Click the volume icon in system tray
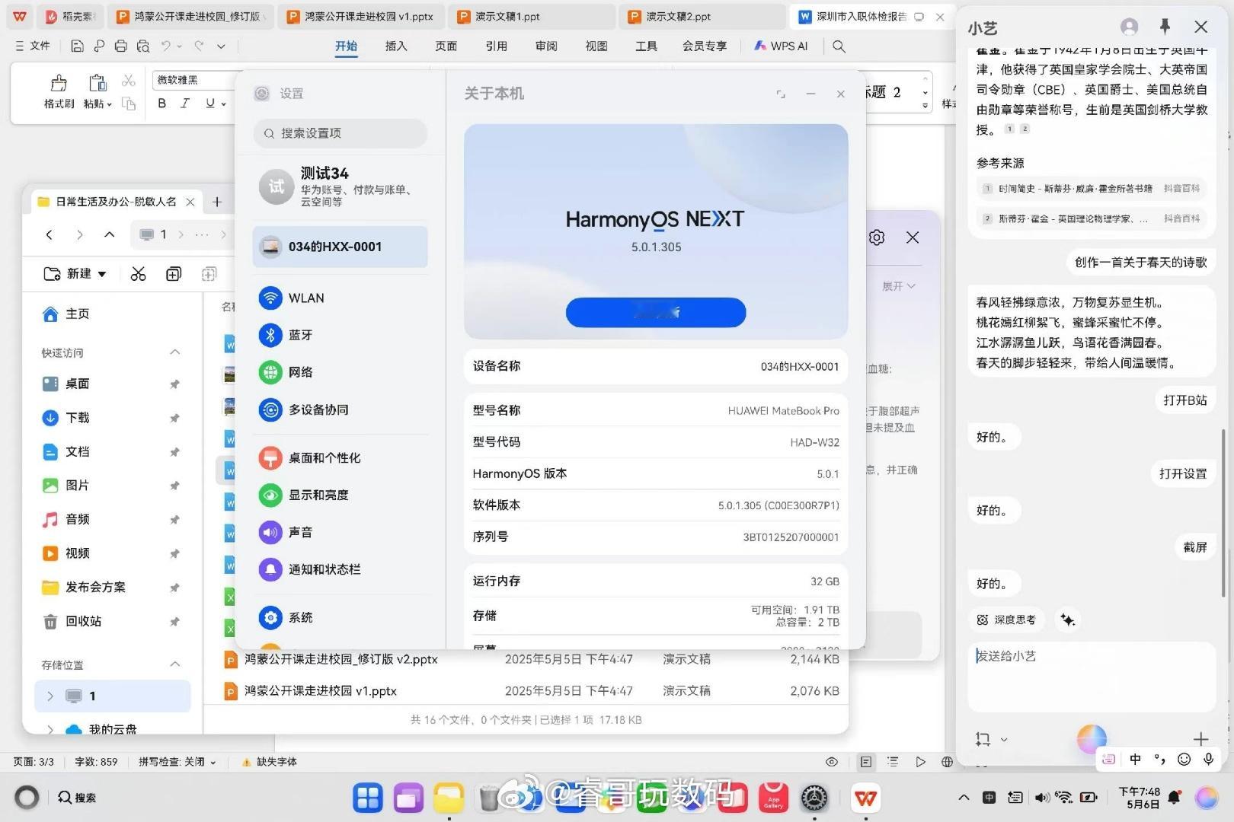 point(1041,798)
